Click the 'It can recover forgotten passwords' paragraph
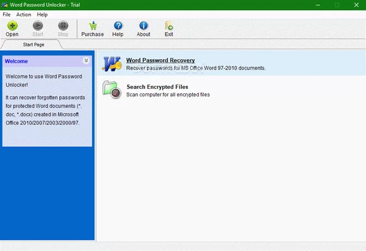This screenshot has height=251, width=366. pos(45,110)
